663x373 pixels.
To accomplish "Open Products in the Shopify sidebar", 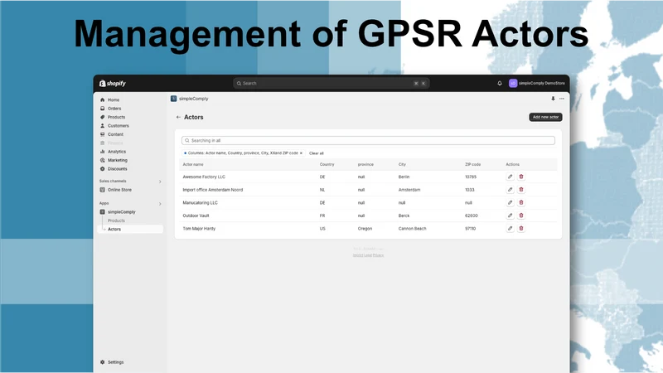I will (x=116, y=117).
